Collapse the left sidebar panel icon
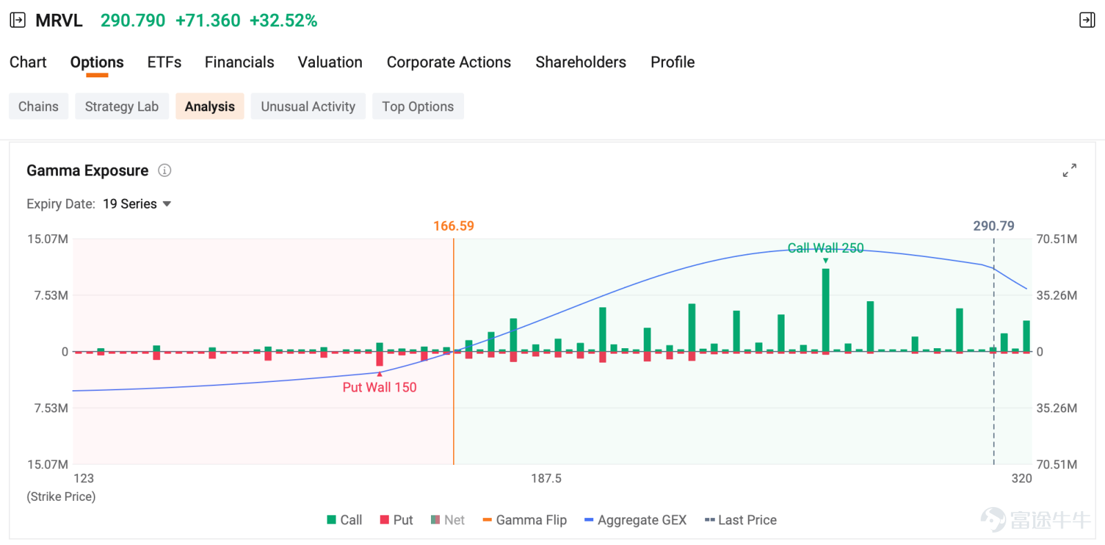The width and height of the screenshot is (1105, 545). [18, 20]
